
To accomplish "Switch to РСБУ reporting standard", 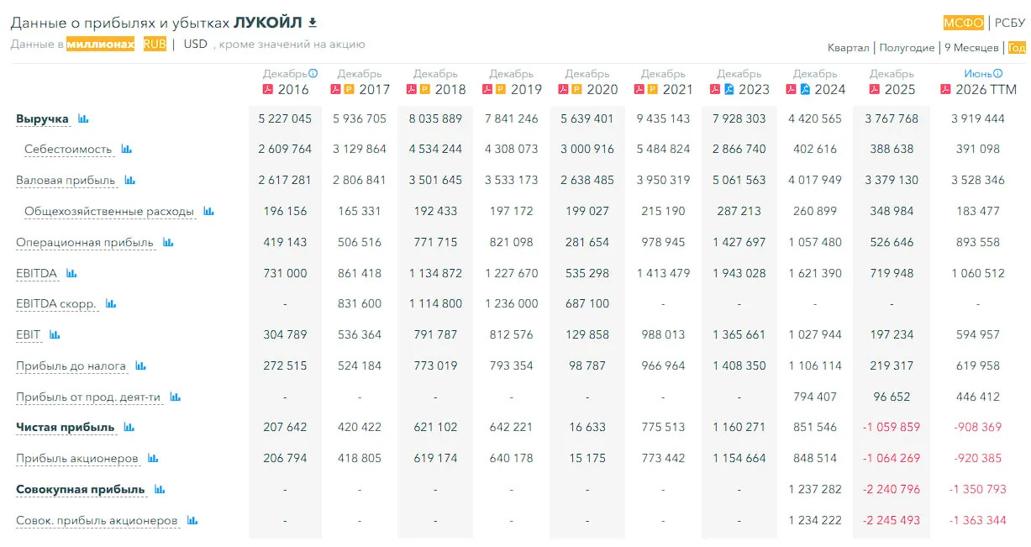I will coord(1010,23).
